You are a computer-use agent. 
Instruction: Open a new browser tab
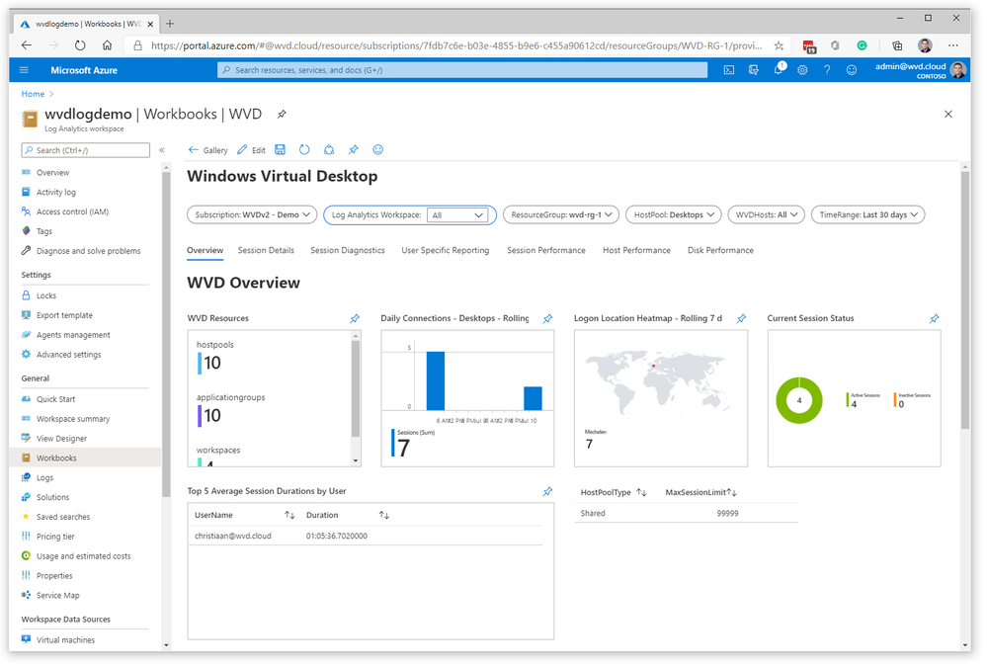tap(170, 24)
